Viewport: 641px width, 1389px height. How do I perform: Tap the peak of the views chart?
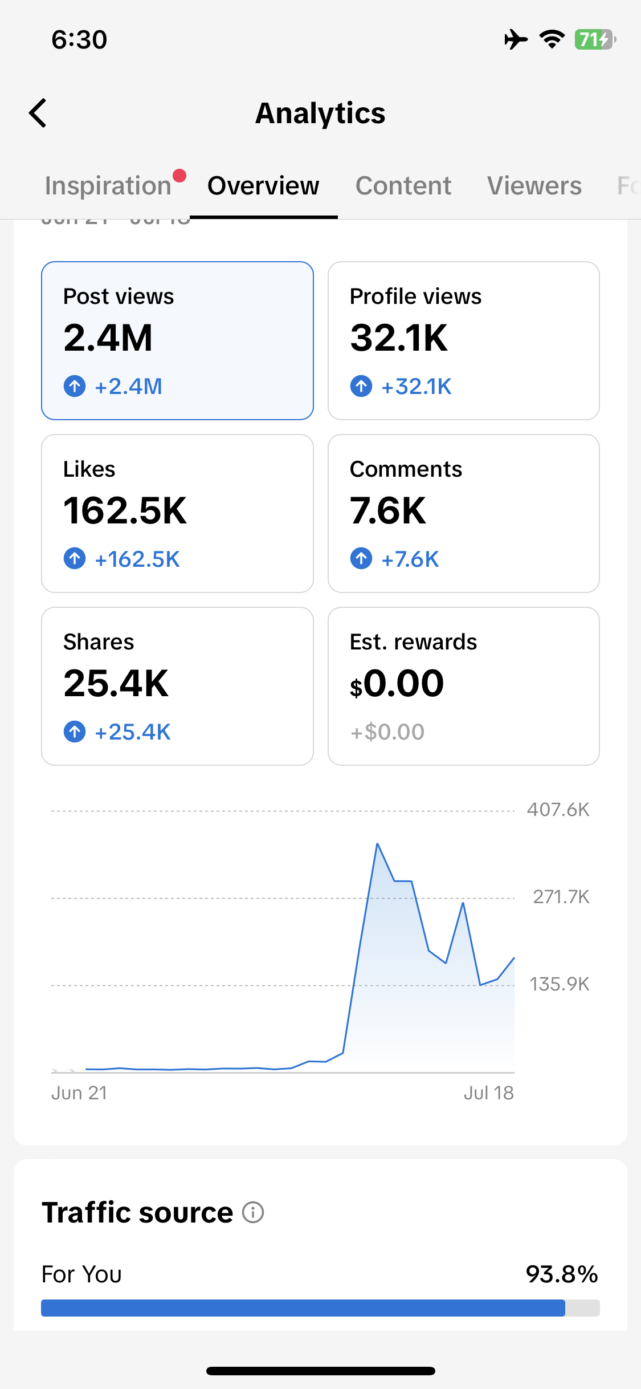(377, 844)
